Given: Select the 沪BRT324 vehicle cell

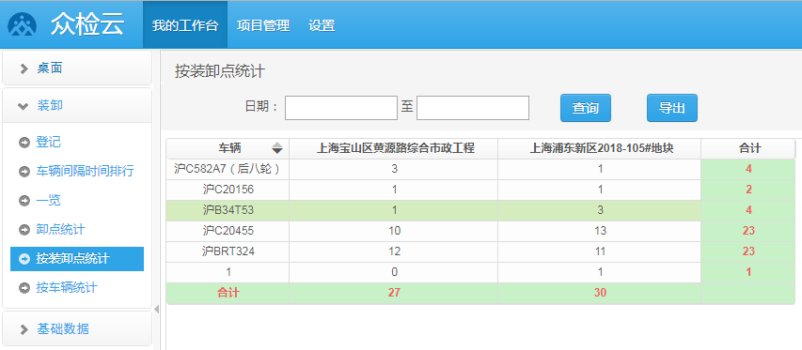Looking at the screenshot, I should pyautogui.click(x=228, y=251).
